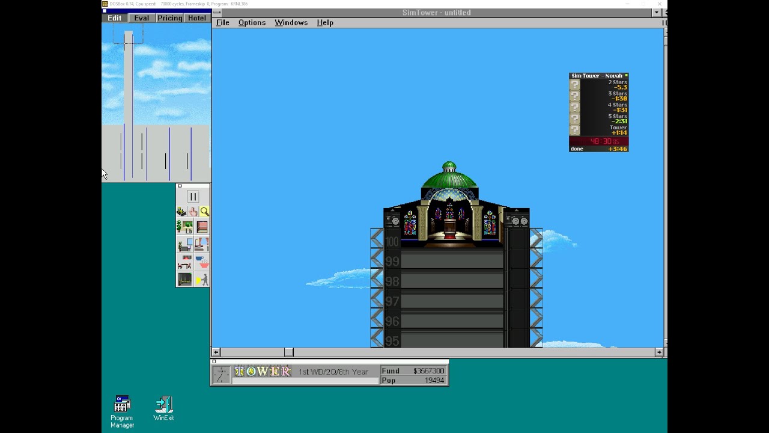
Task: Open the toolbox palette control box
Action: coord(179,186)
